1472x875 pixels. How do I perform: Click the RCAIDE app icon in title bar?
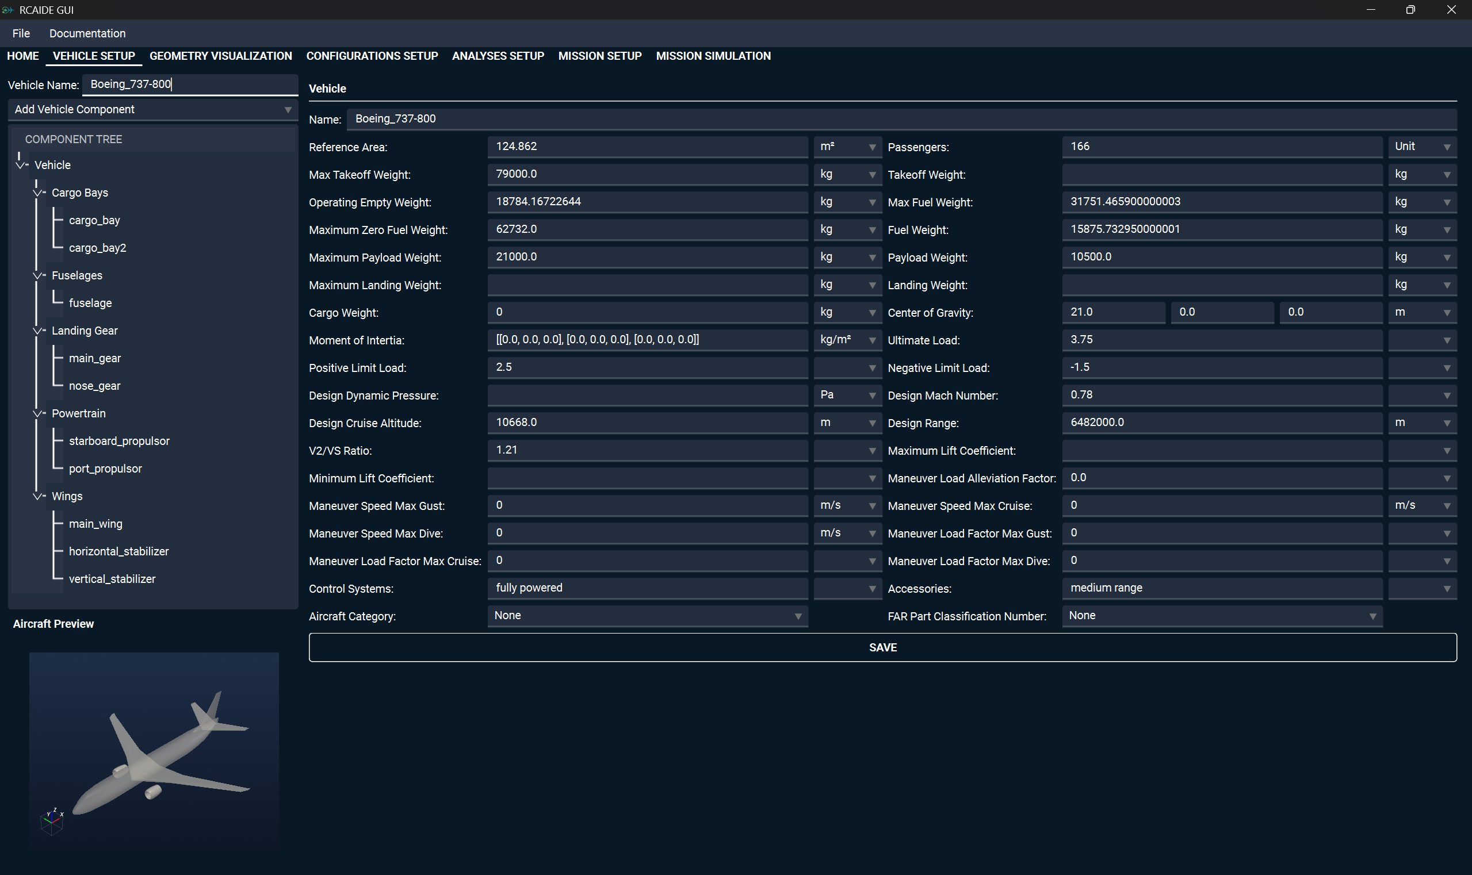(x=7, y=10)
